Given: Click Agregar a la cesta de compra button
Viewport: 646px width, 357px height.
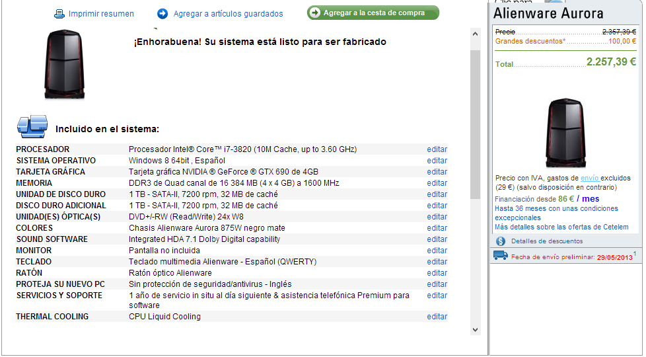Looking at the screenshot, I should pos(373,13).
